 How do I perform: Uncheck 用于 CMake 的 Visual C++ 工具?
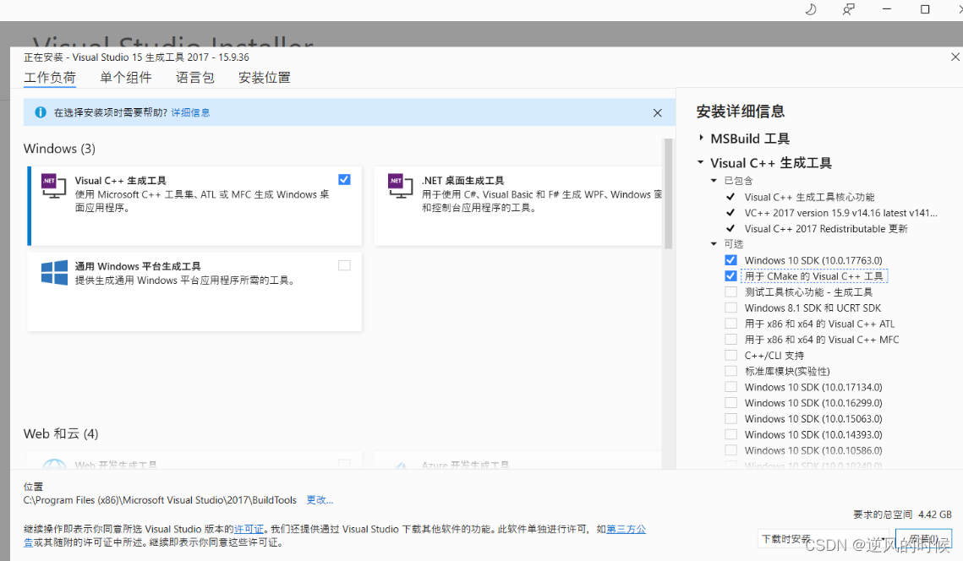(x=730, y=275)
